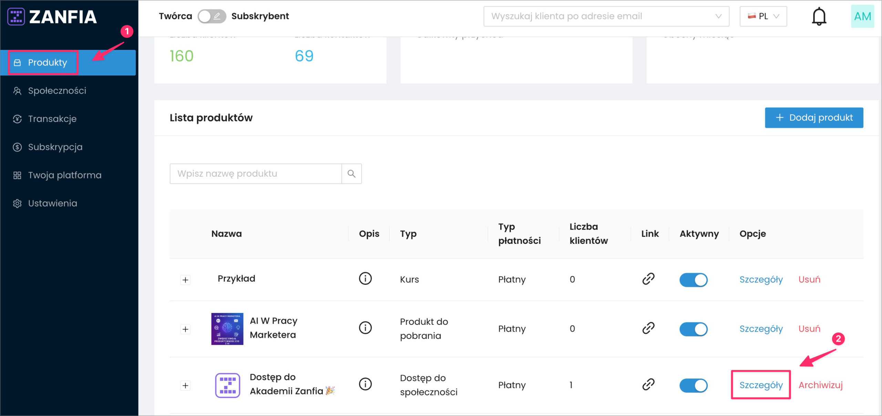Click the Dodaj produkt button
The height and width of the screenshot is (416, 882).
point(814,118)
